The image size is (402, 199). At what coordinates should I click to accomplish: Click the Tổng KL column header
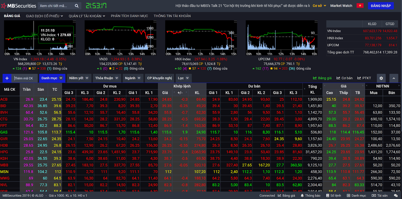(312, 89)
